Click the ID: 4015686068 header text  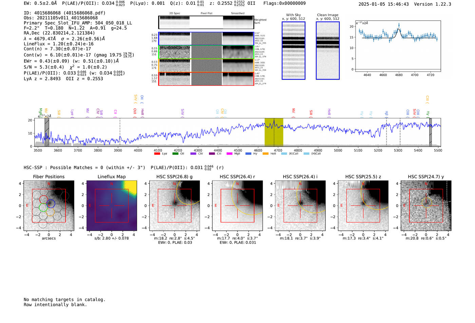[64, 13]
